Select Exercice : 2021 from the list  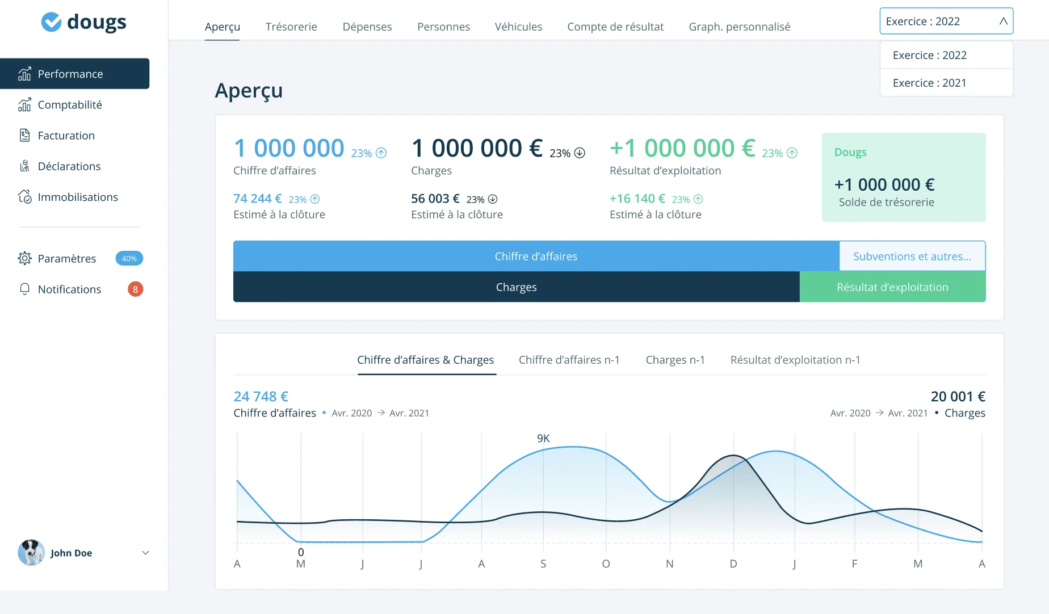click(930, 83)
